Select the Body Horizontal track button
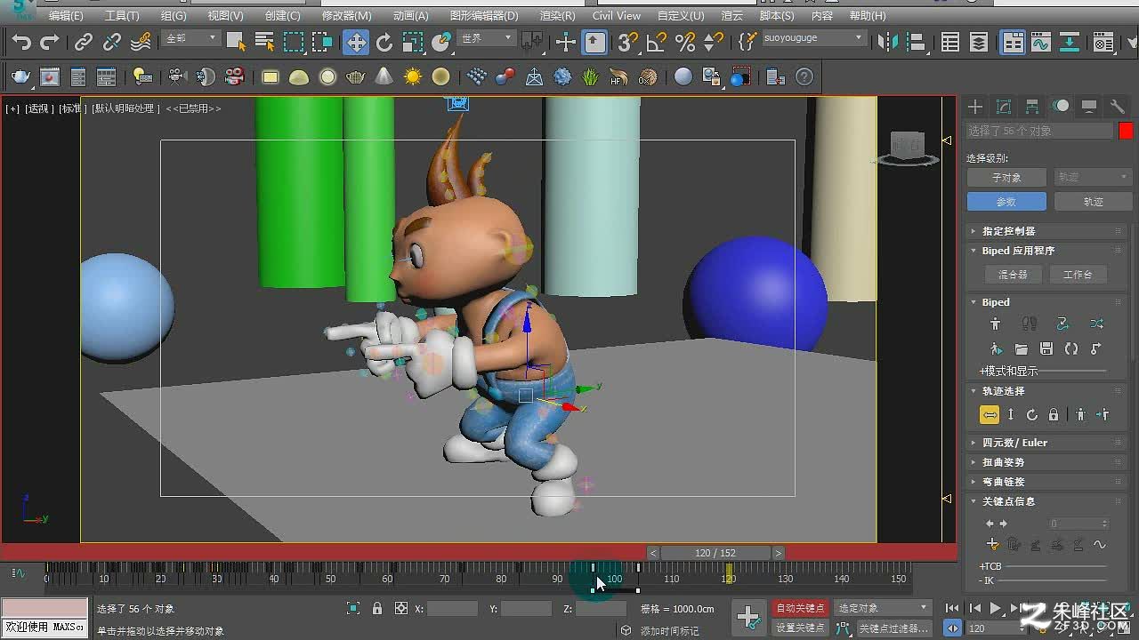Screen dimensions: 1139x640 (990, 415)
